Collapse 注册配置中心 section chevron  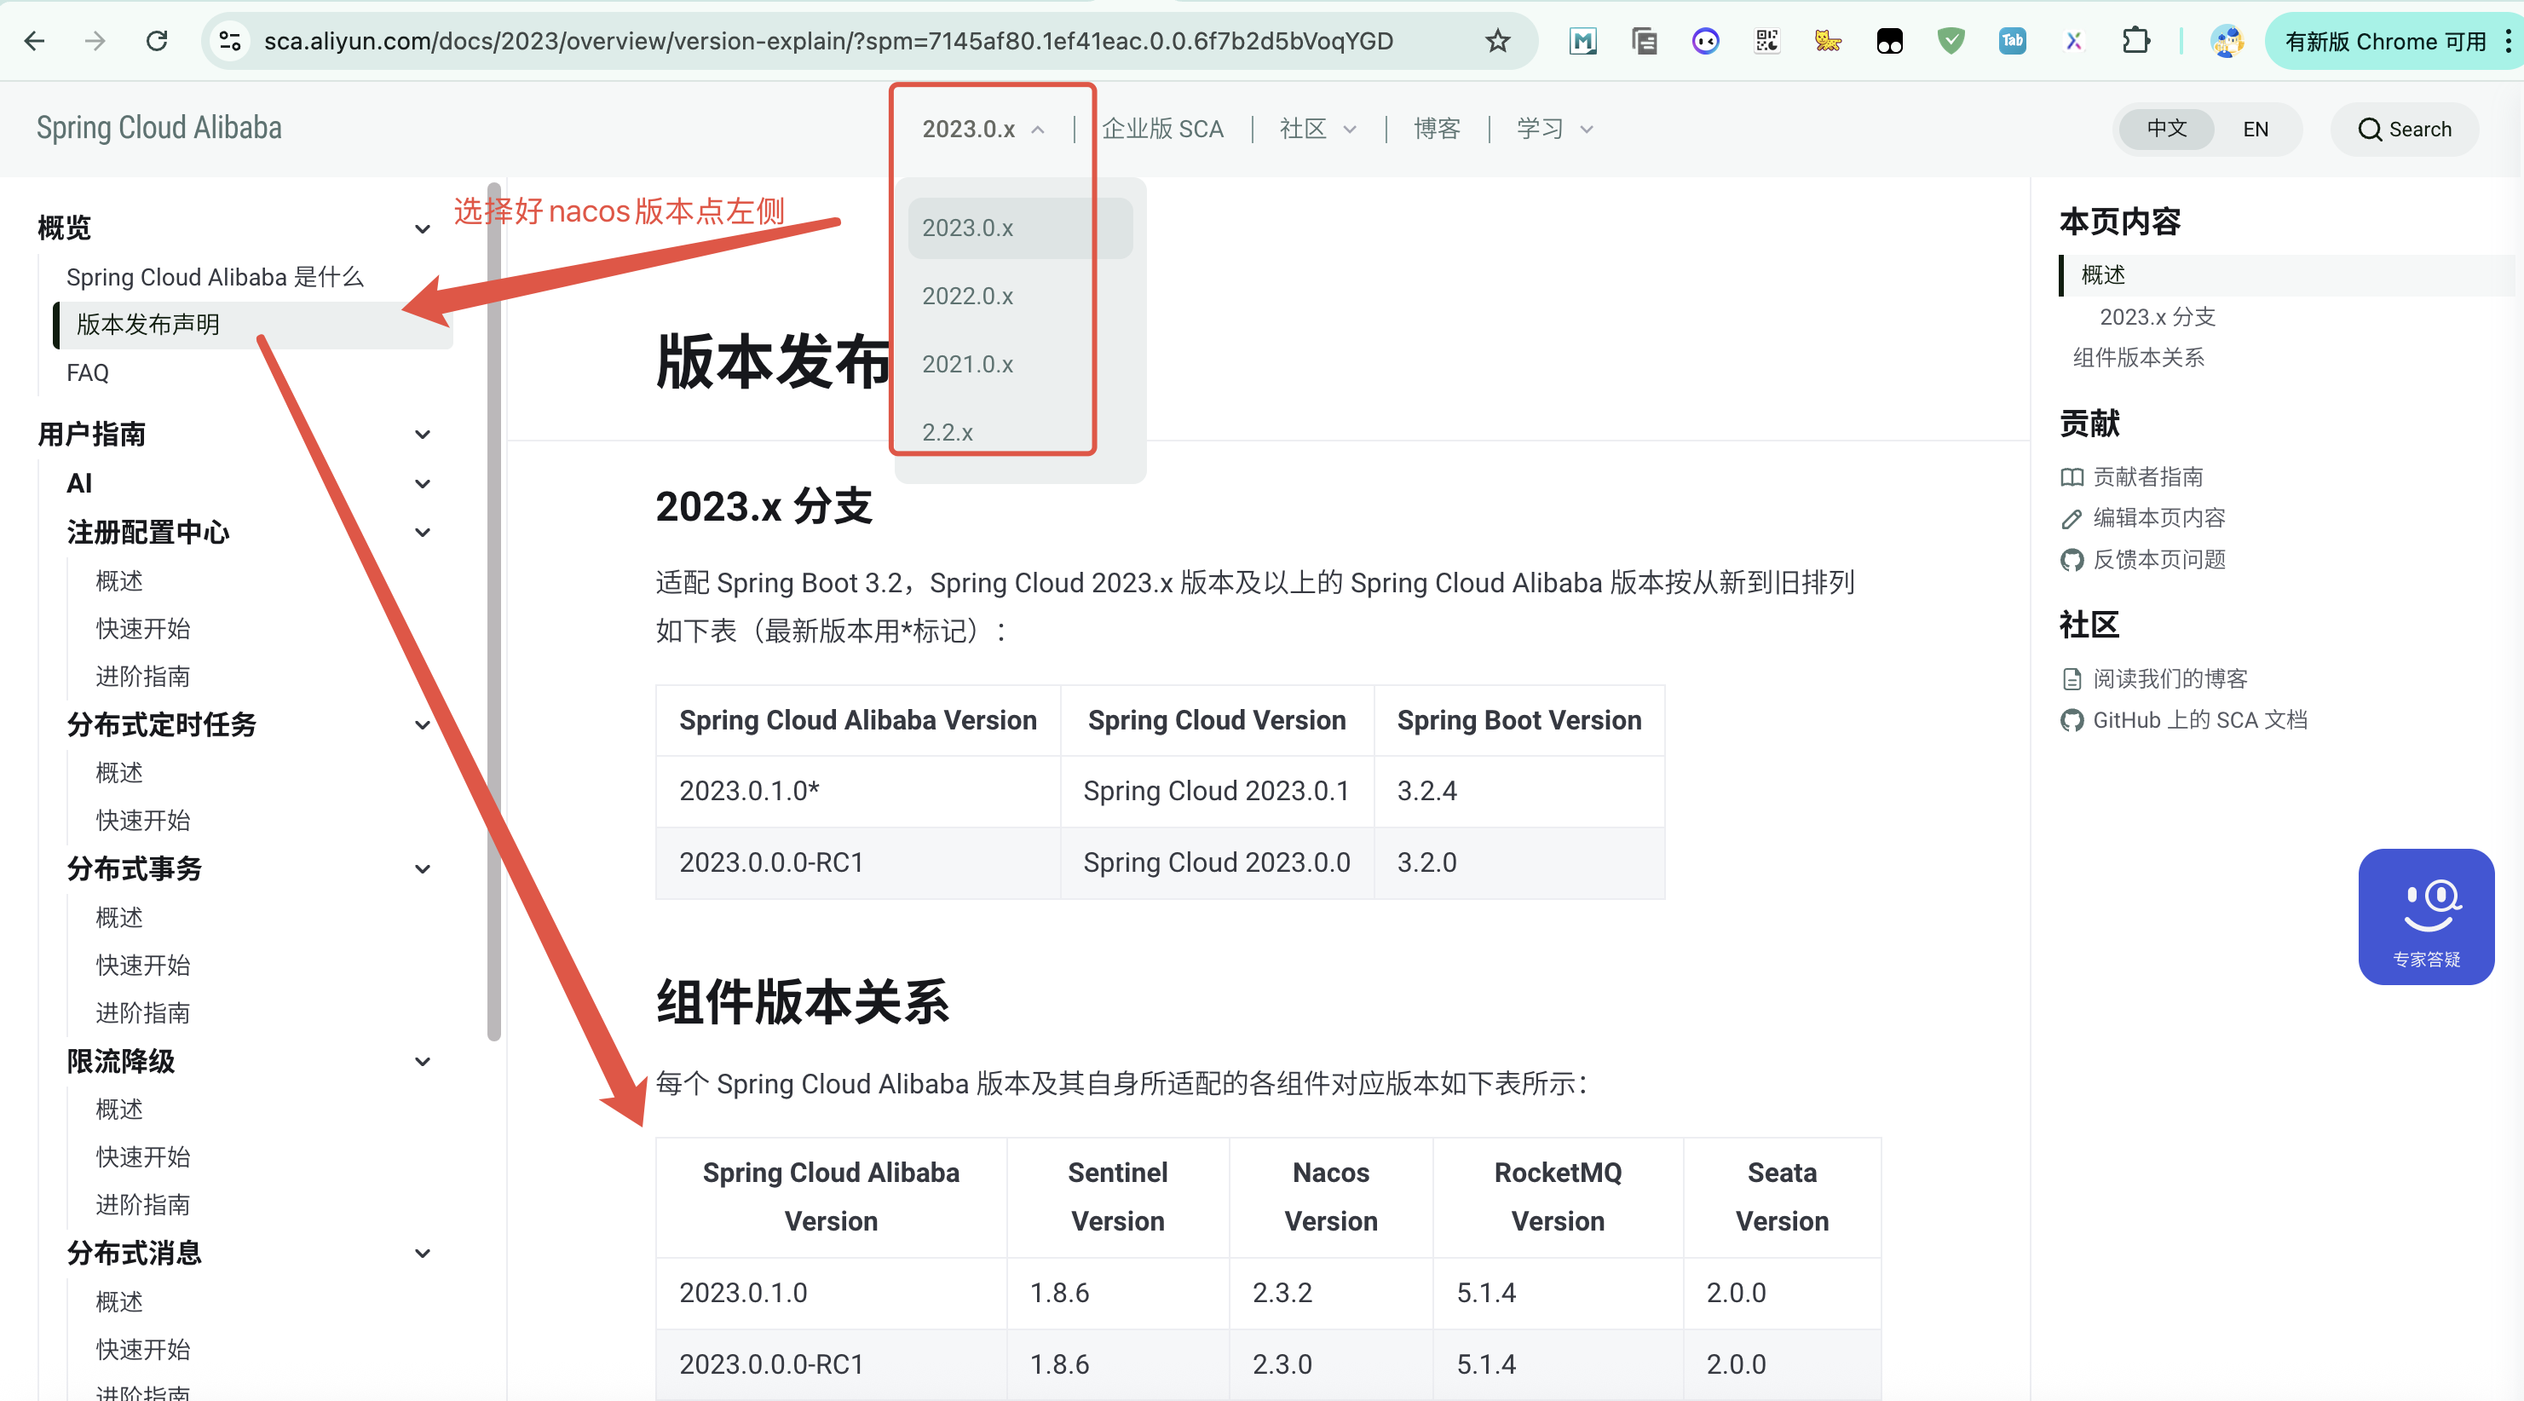[423, 532]
